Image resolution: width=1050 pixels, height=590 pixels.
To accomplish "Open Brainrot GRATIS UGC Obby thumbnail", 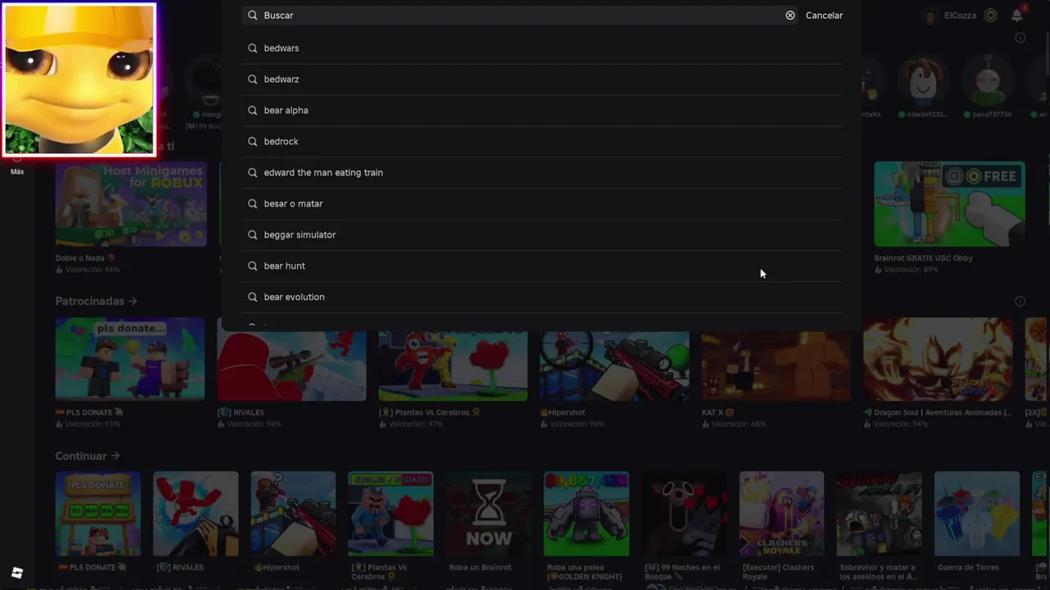I will [x=949, y=204].
